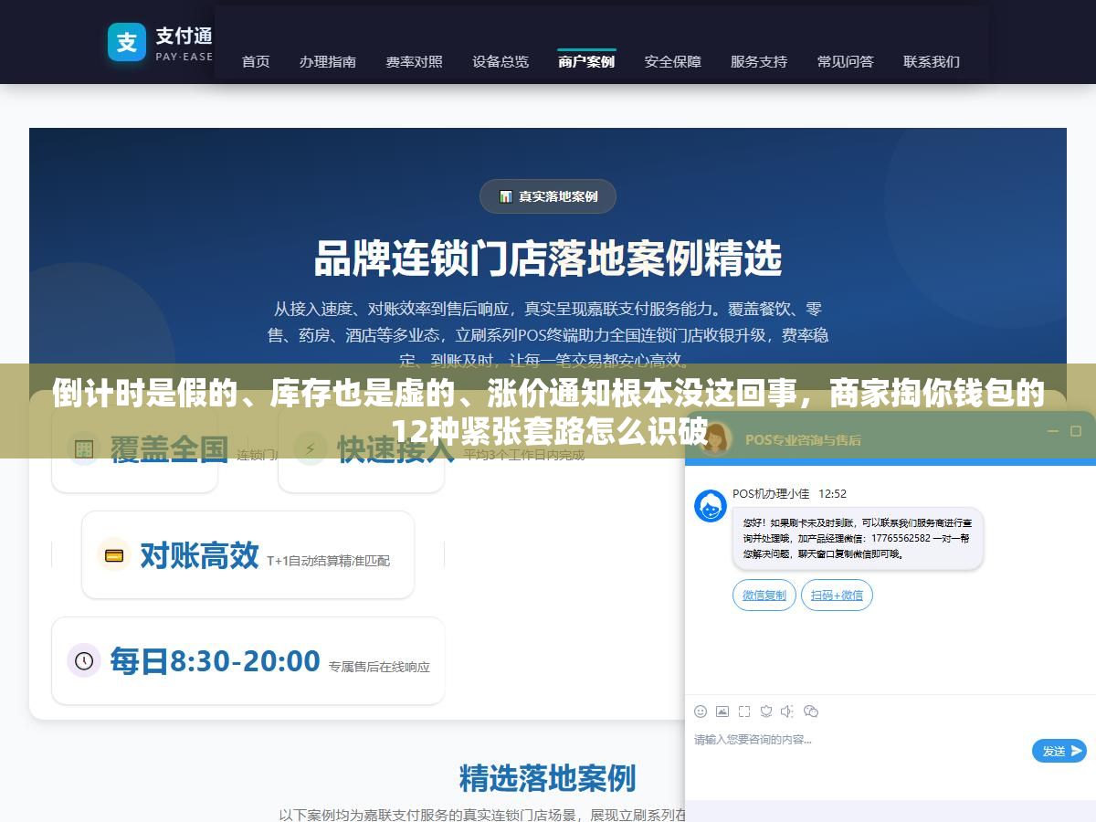Open 常见问答 in navigation
1096x822 pixels.
pos(846,61)
